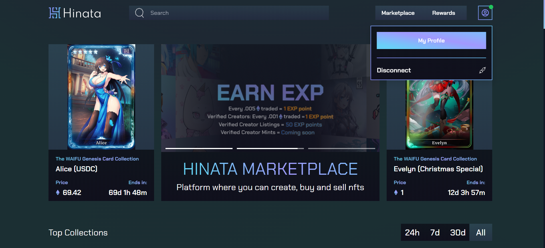Click the '50 EXP points' text
The height and width of the screenshot is (248, 545).
click(304, 125)
